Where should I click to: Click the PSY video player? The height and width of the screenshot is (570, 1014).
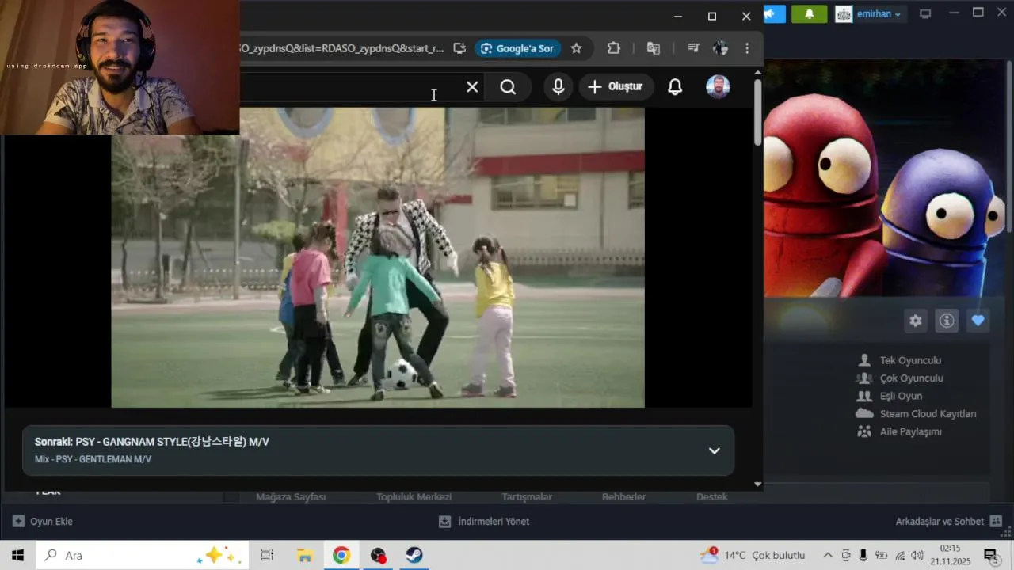[378, 257]
